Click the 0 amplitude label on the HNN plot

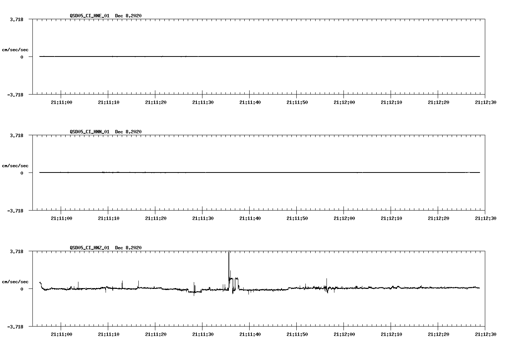click(21, 173)
